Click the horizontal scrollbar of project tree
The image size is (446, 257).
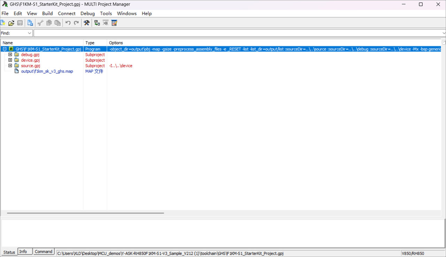(85, 213)
